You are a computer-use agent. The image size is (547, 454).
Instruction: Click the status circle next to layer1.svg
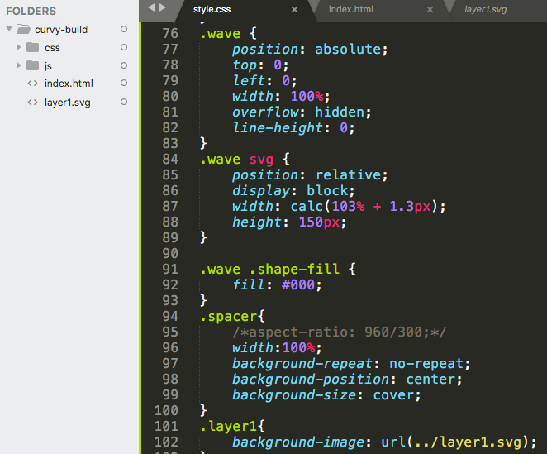click(x=124, y=102)
